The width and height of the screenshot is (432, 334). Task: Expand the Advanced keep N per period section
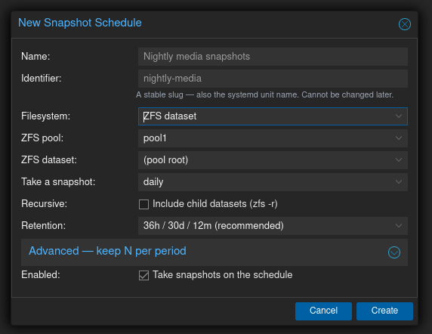click(214, 252)
